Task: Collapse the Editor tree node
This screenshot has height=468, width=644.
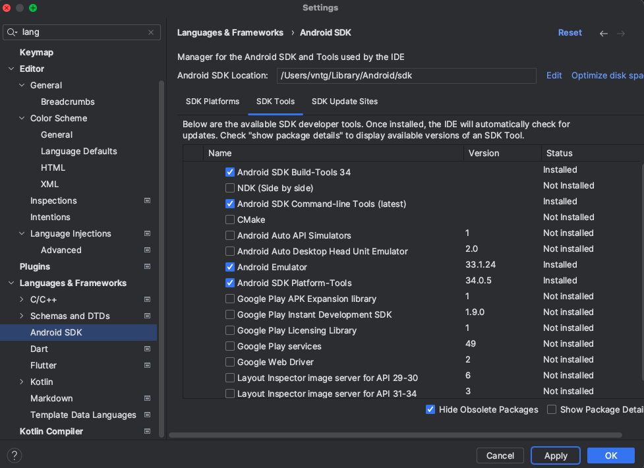Action: pyautogui.click(x=11, y=69)
